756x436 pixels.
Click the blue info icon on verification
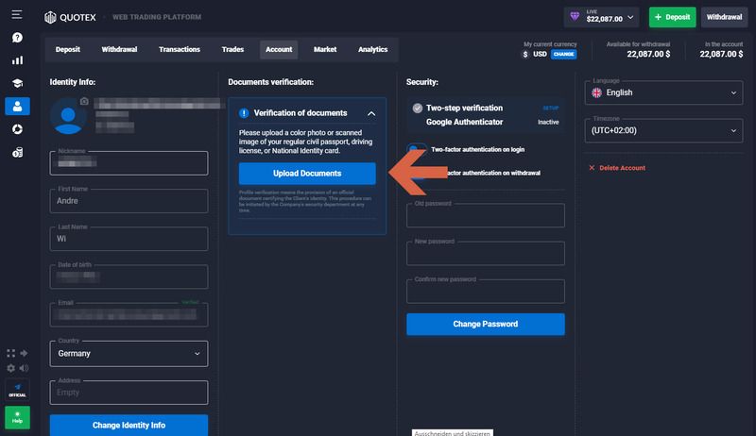244,113
